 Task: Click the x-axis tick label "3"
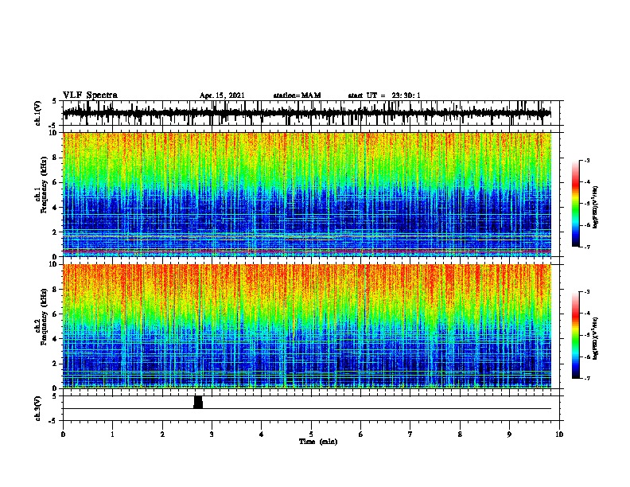click(x=212, y=434)
